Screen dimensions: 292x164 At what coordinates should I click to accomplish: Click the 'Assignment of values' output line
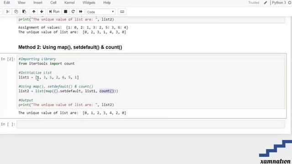coord(73,27)
